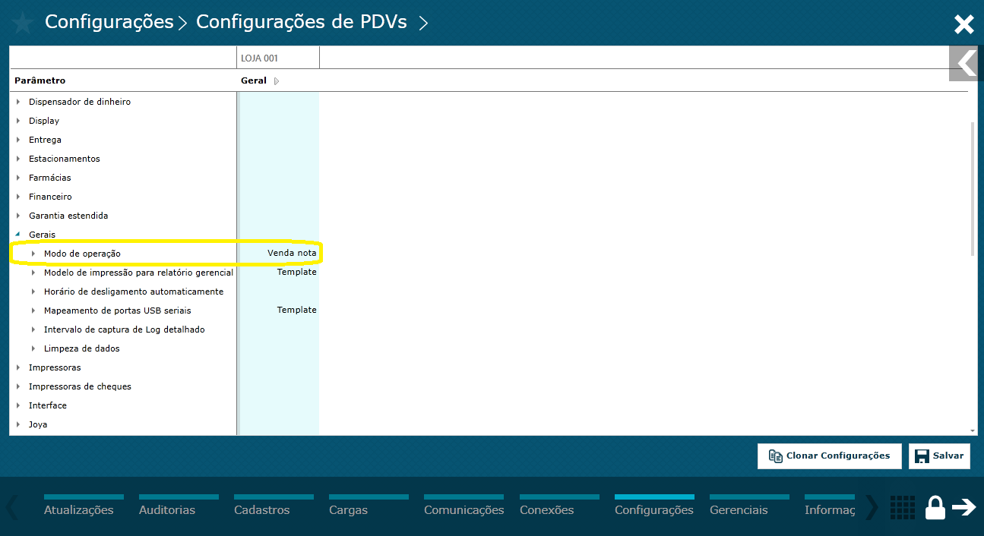This screenshot has height=536, width=984.
Task: Click the Geral column sort triangle
Action: point(277,81)
